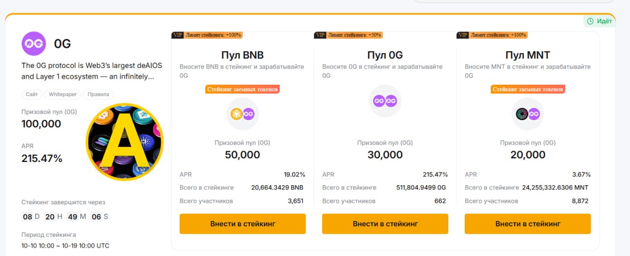Click the 0G project logo icon
This screenshot has width=630, height=256.
(33, 43)
